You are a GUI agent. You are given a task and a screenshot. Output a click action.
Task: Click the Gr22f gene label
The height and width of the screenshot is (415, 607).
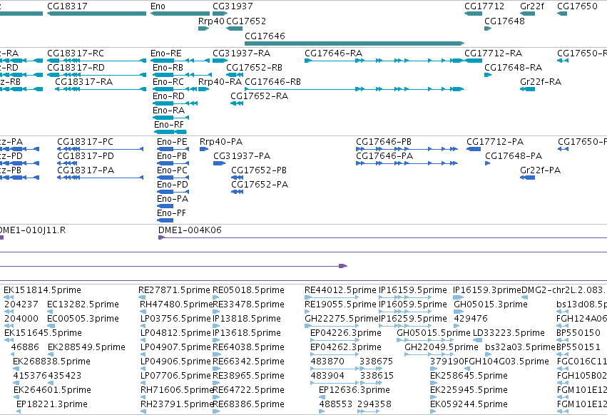(x=532, y=6)
